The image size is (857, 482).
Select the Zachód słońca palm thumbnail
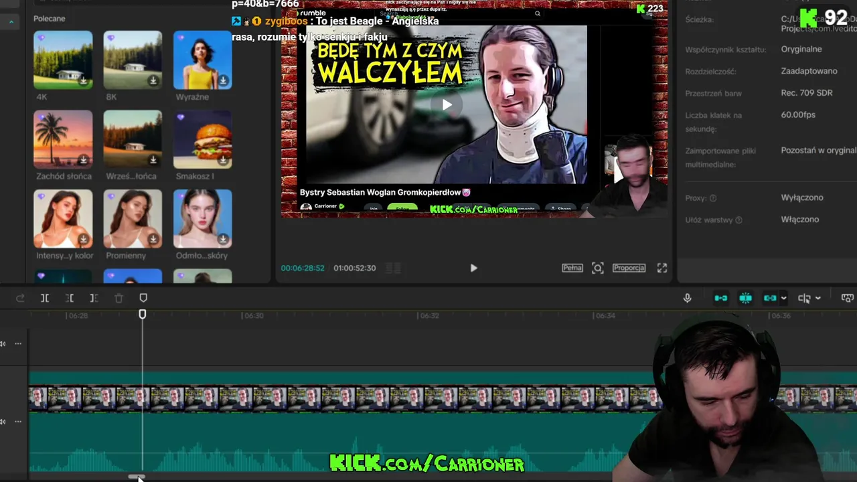[x=63, y=139]
